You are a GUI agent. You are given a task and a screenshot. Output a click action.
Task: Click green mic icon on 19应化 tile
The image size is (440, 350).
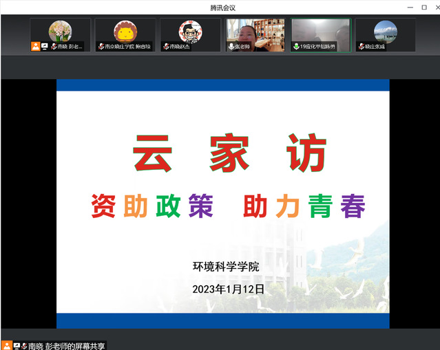click(297, 47)
